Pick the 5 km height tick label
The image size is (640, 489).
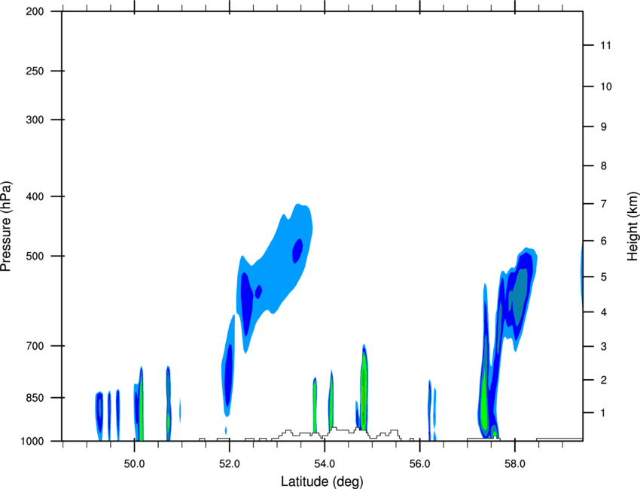tap(603, 278)
